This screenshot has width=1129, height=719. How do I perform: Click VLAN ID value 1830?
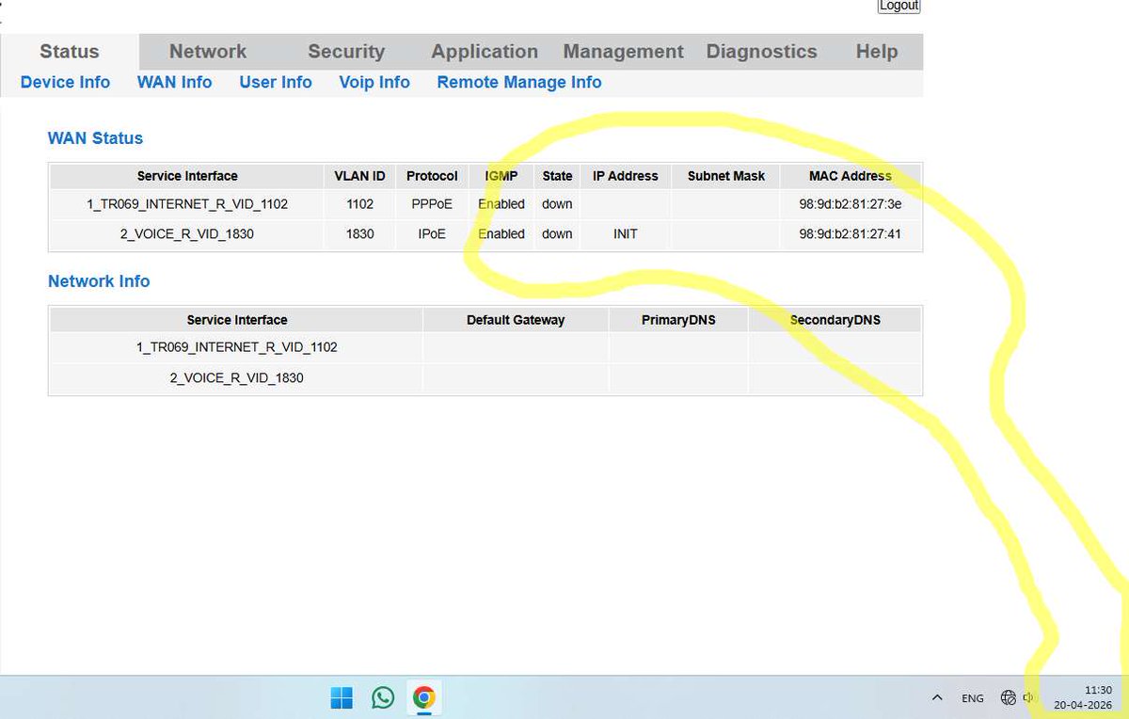pyautogui.click(x=360, y=234)
